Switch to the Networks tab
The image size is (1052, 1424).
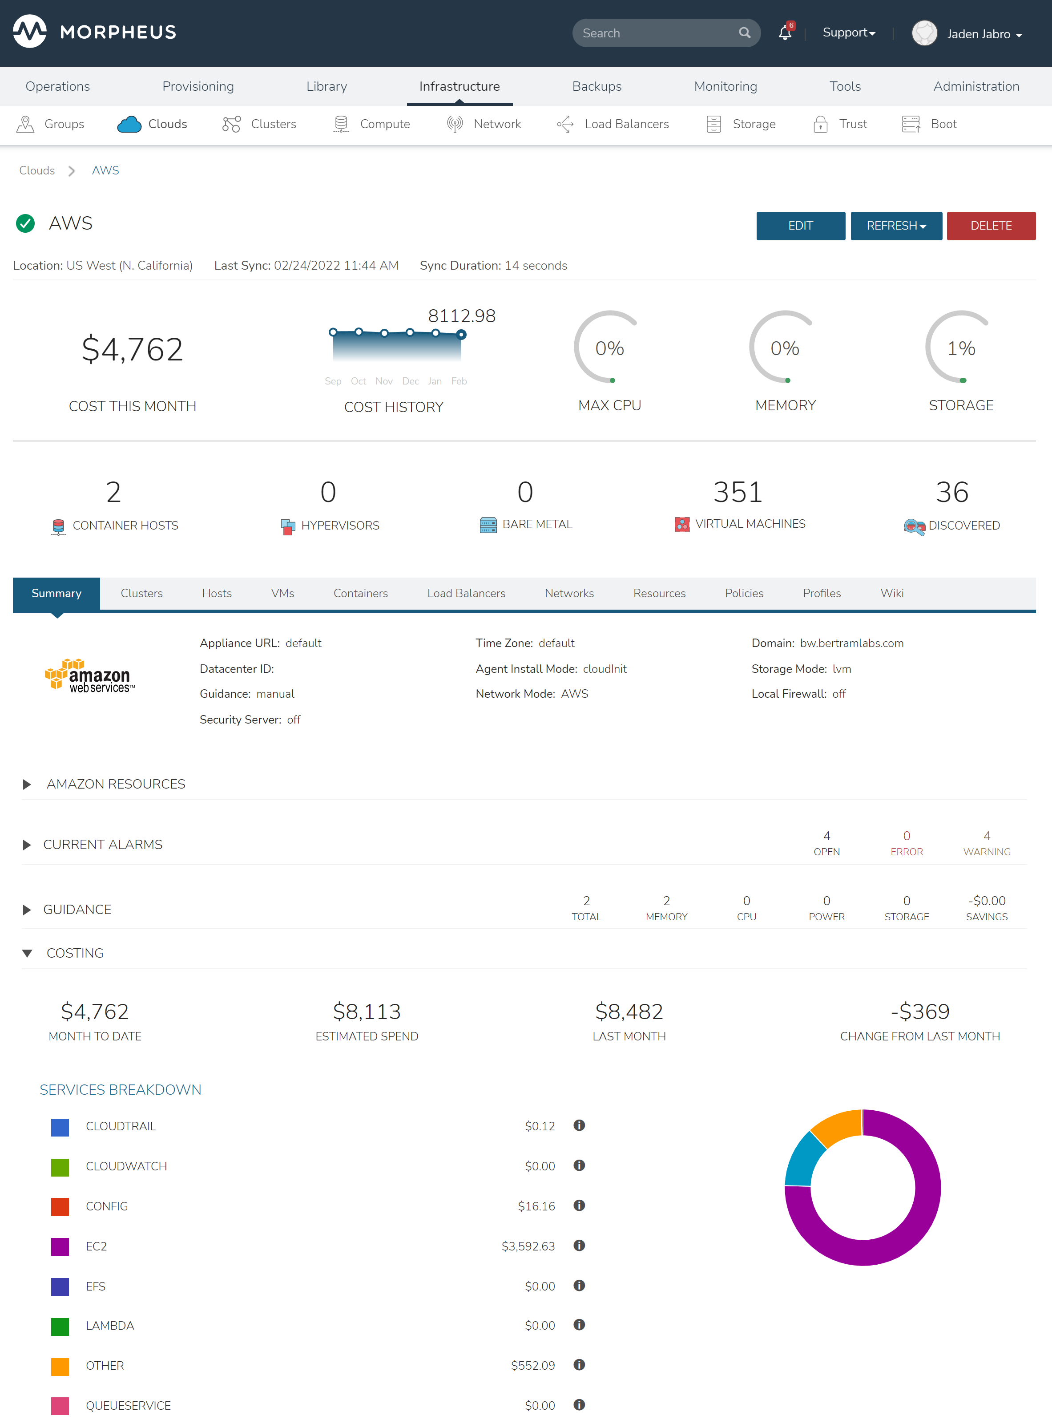(568, 593)
